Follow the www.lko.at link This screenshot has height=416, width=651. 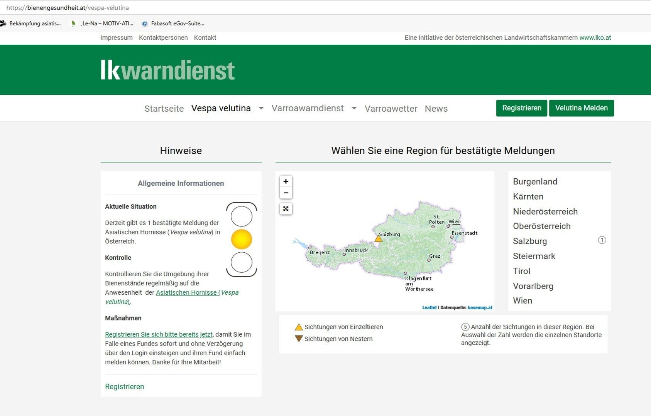tap(595, 38)
